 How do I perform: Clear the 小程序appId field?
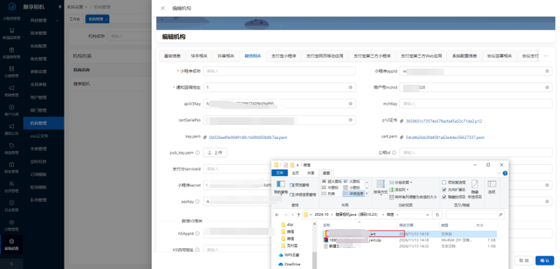pyautogui.click(x=547, y=71)
